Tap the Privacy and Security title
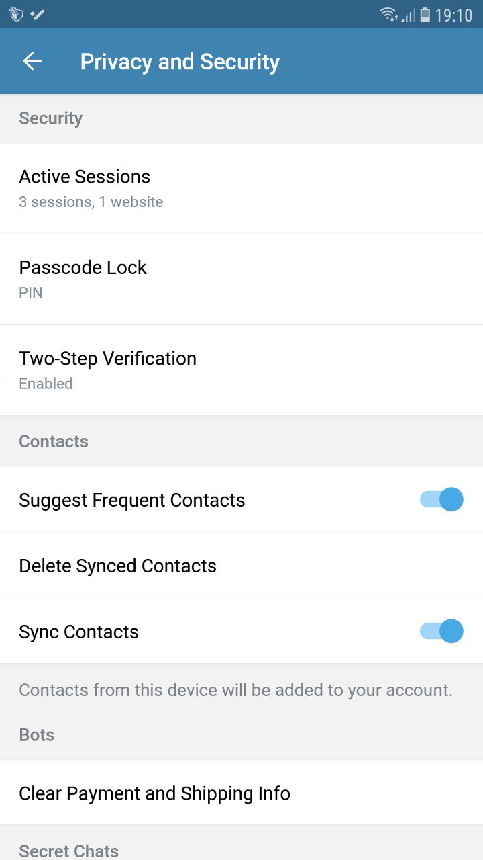This screenshot has height=860, width=483. pos(180,62)
